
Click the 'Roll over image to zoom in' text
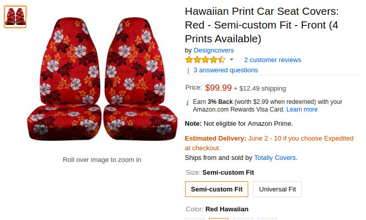point(102,160)
